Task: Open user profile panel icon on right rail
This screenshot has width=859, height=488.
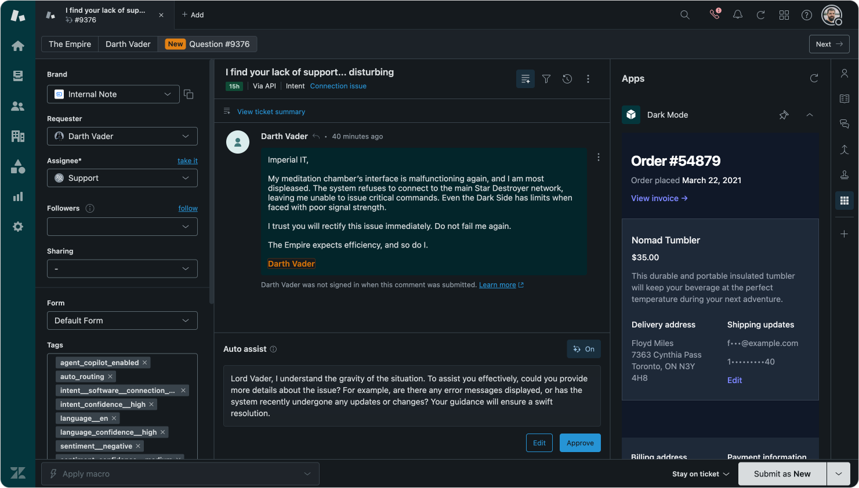Action: point(844,74)
